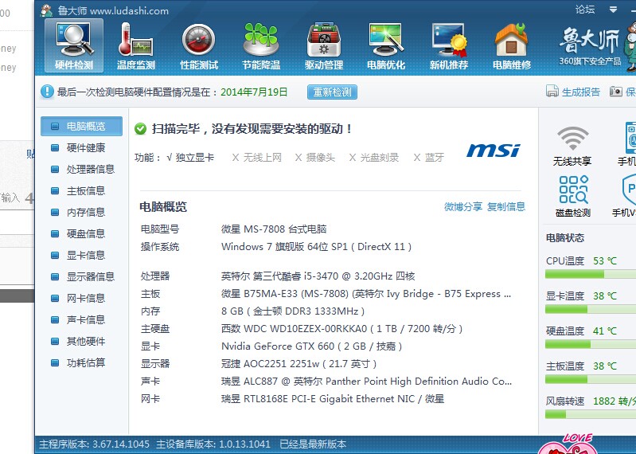636x454 pixels.
Task: Open 节能降温 energy saving tool
Action: click(261, 46)
